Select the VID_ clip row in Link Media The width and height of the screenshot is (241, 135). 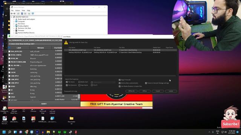coord(120,50)
